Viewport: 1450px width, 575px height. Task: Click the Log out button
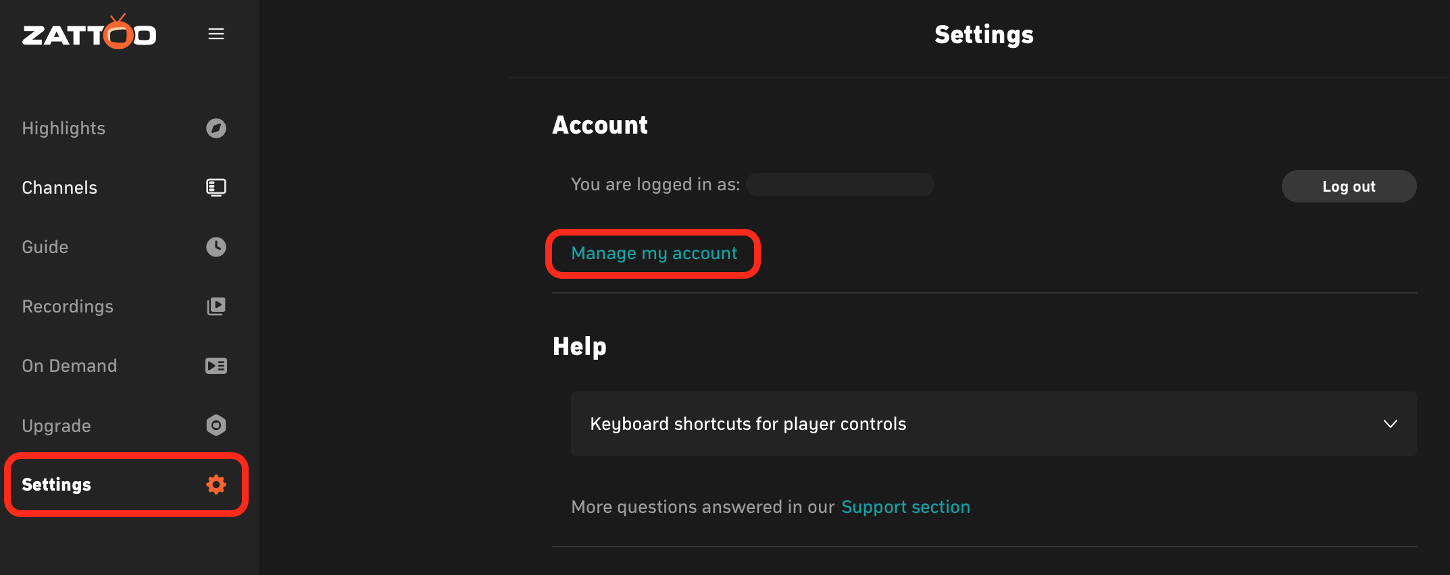pos(1349,186)
